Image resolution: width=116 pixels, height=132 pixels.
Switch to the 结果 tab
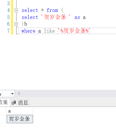pyautogui.click(x=4, y=102)
